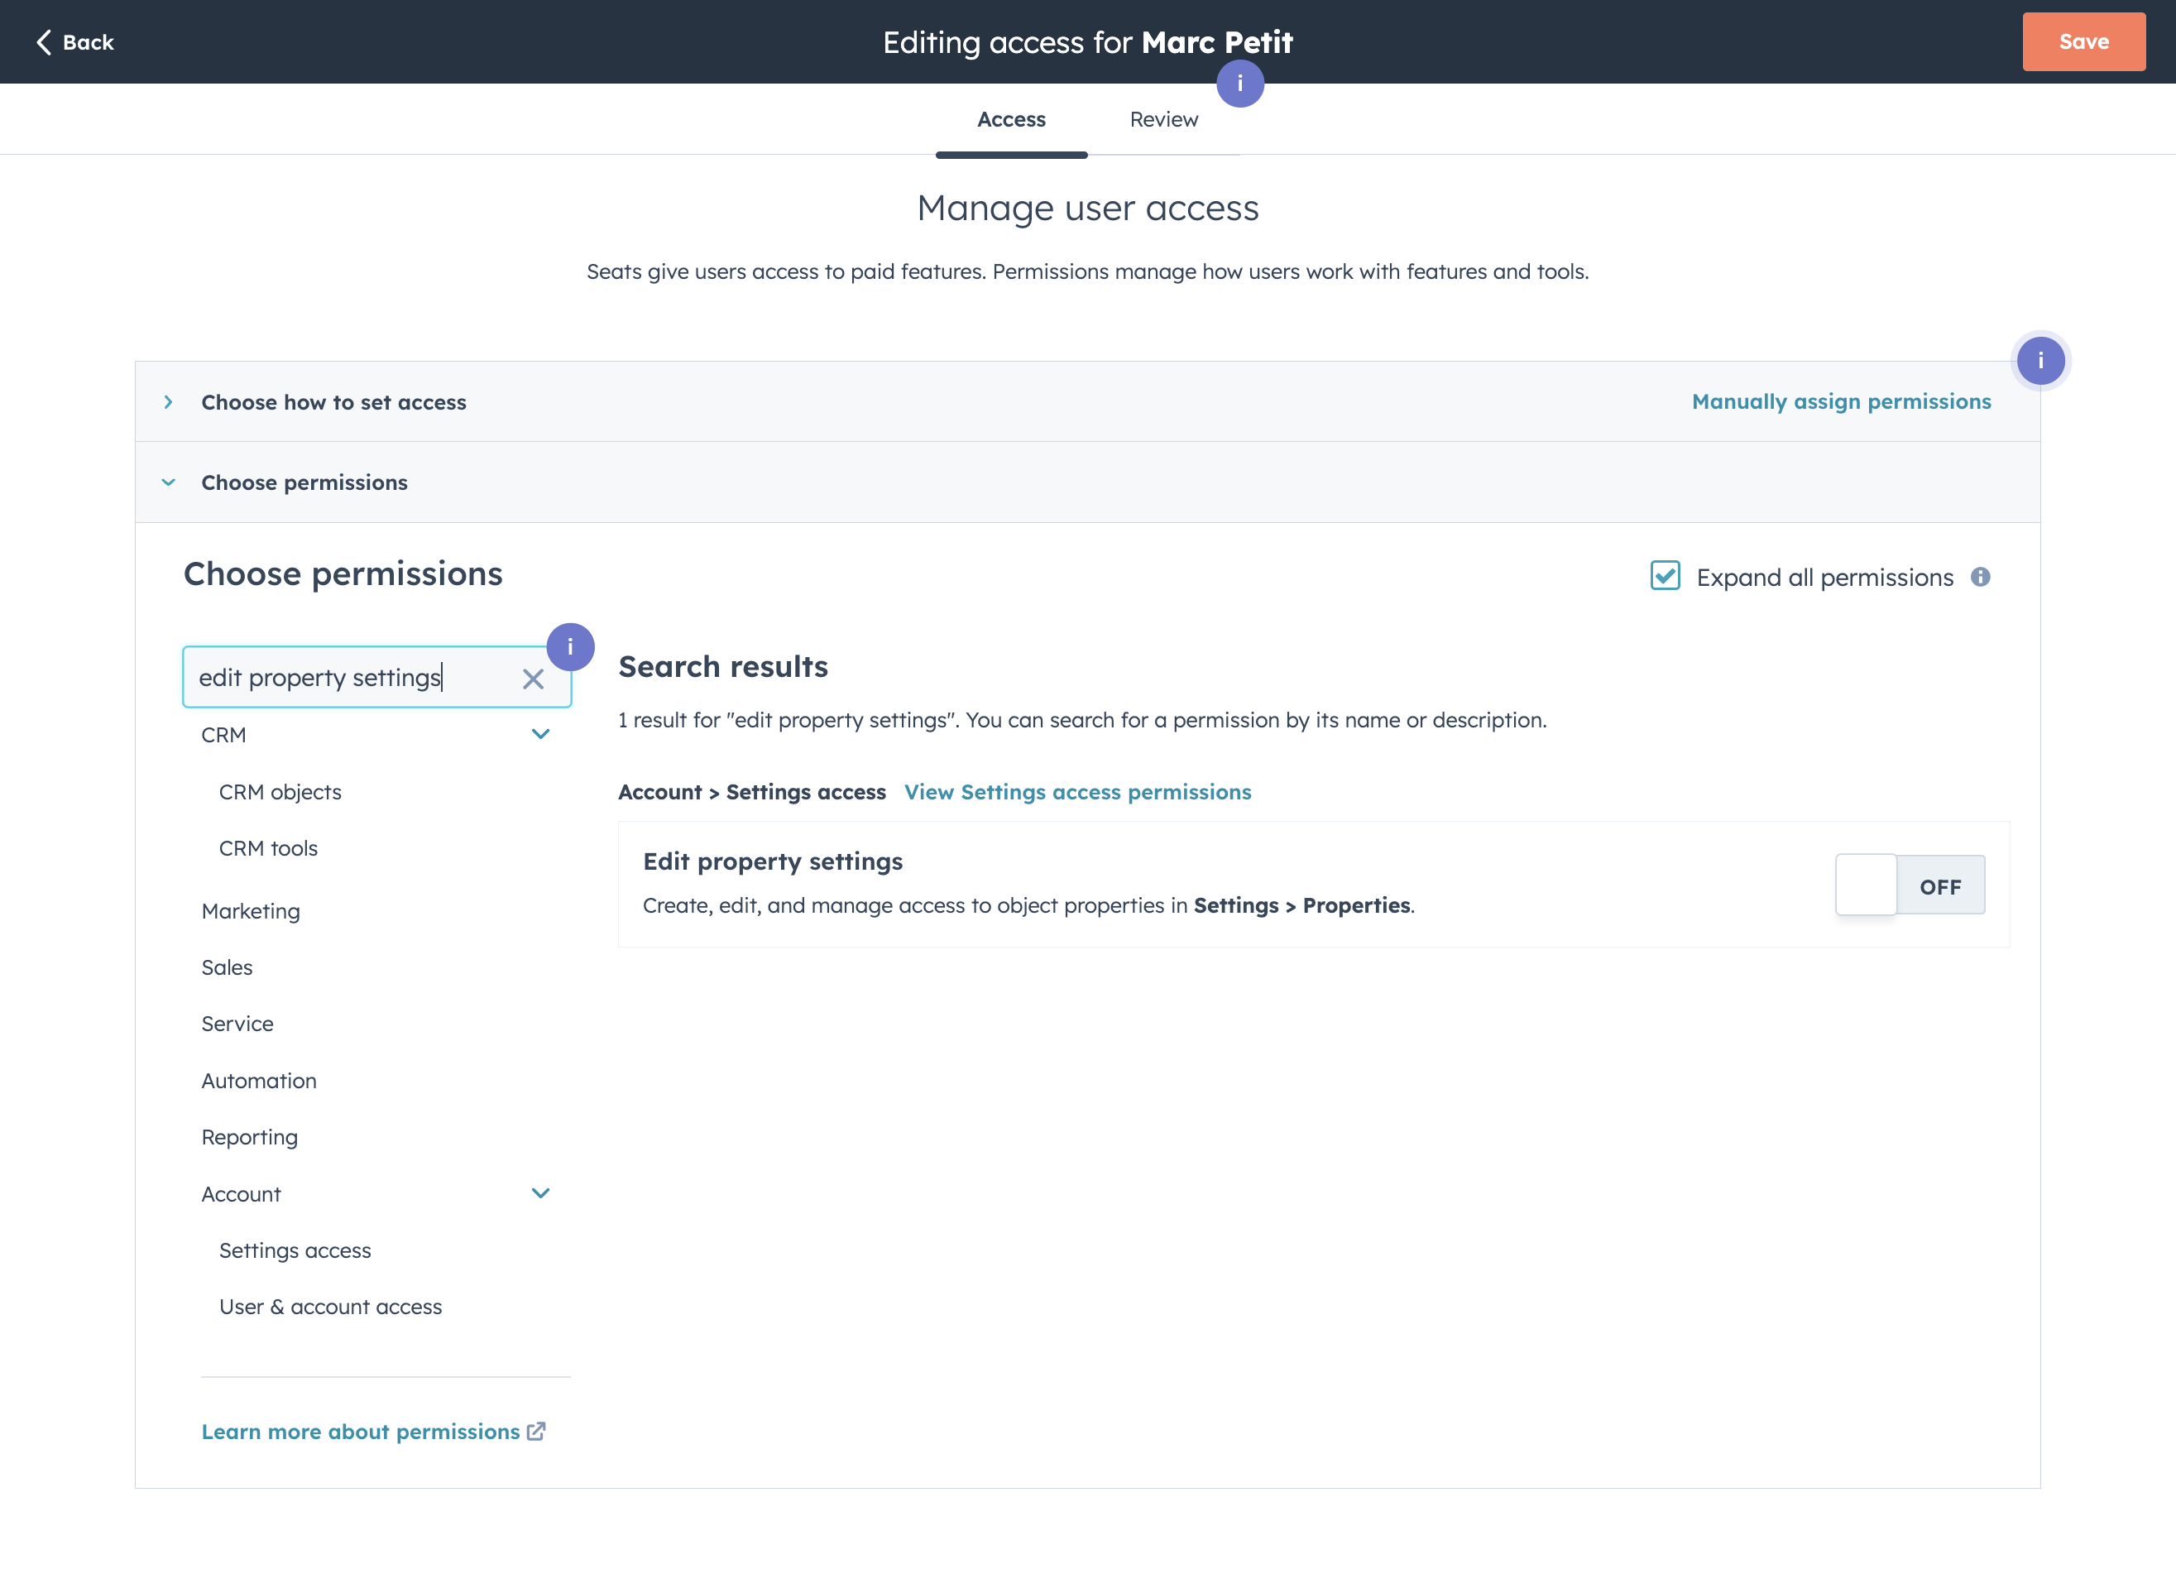Click the Back arrow icon
The width and height of the screenshot is (2176, 1569).
point(43,42)
